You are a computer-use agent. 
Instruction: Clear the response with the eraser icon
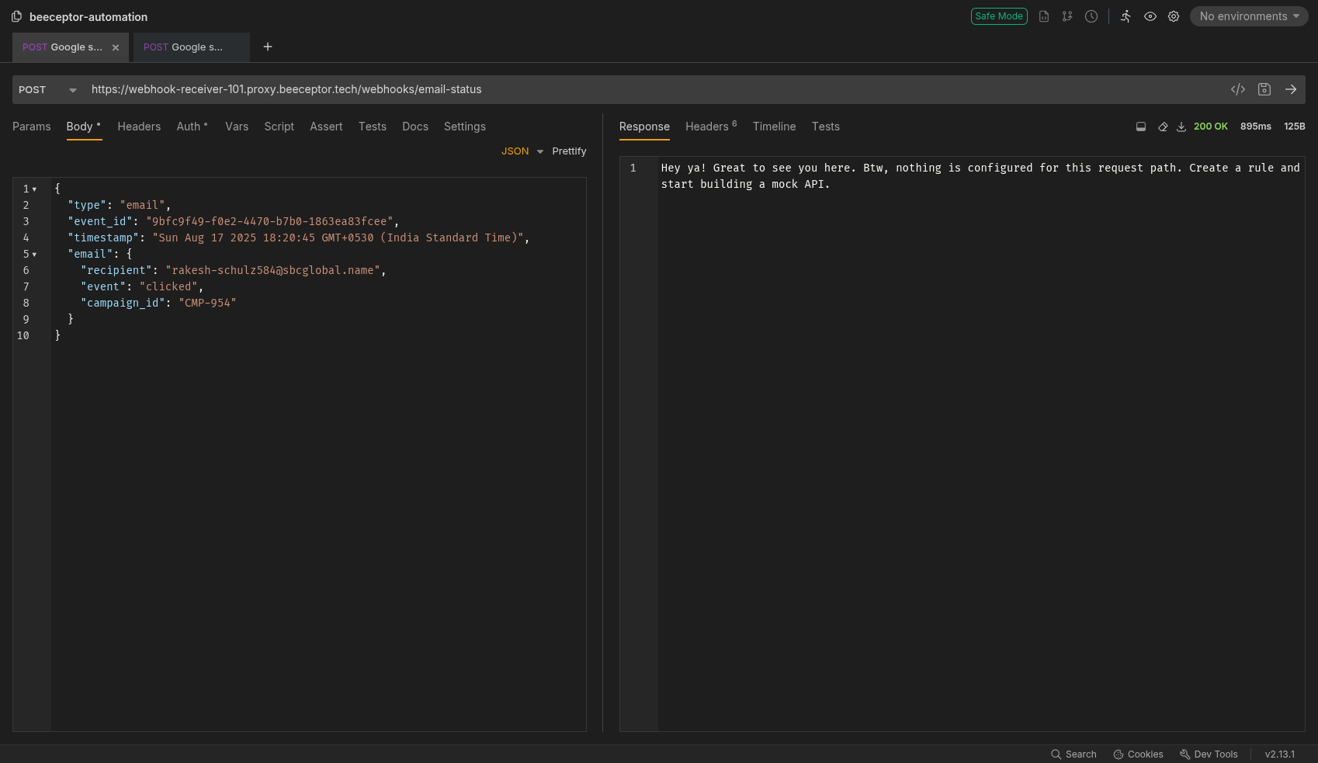(1163, 127)
